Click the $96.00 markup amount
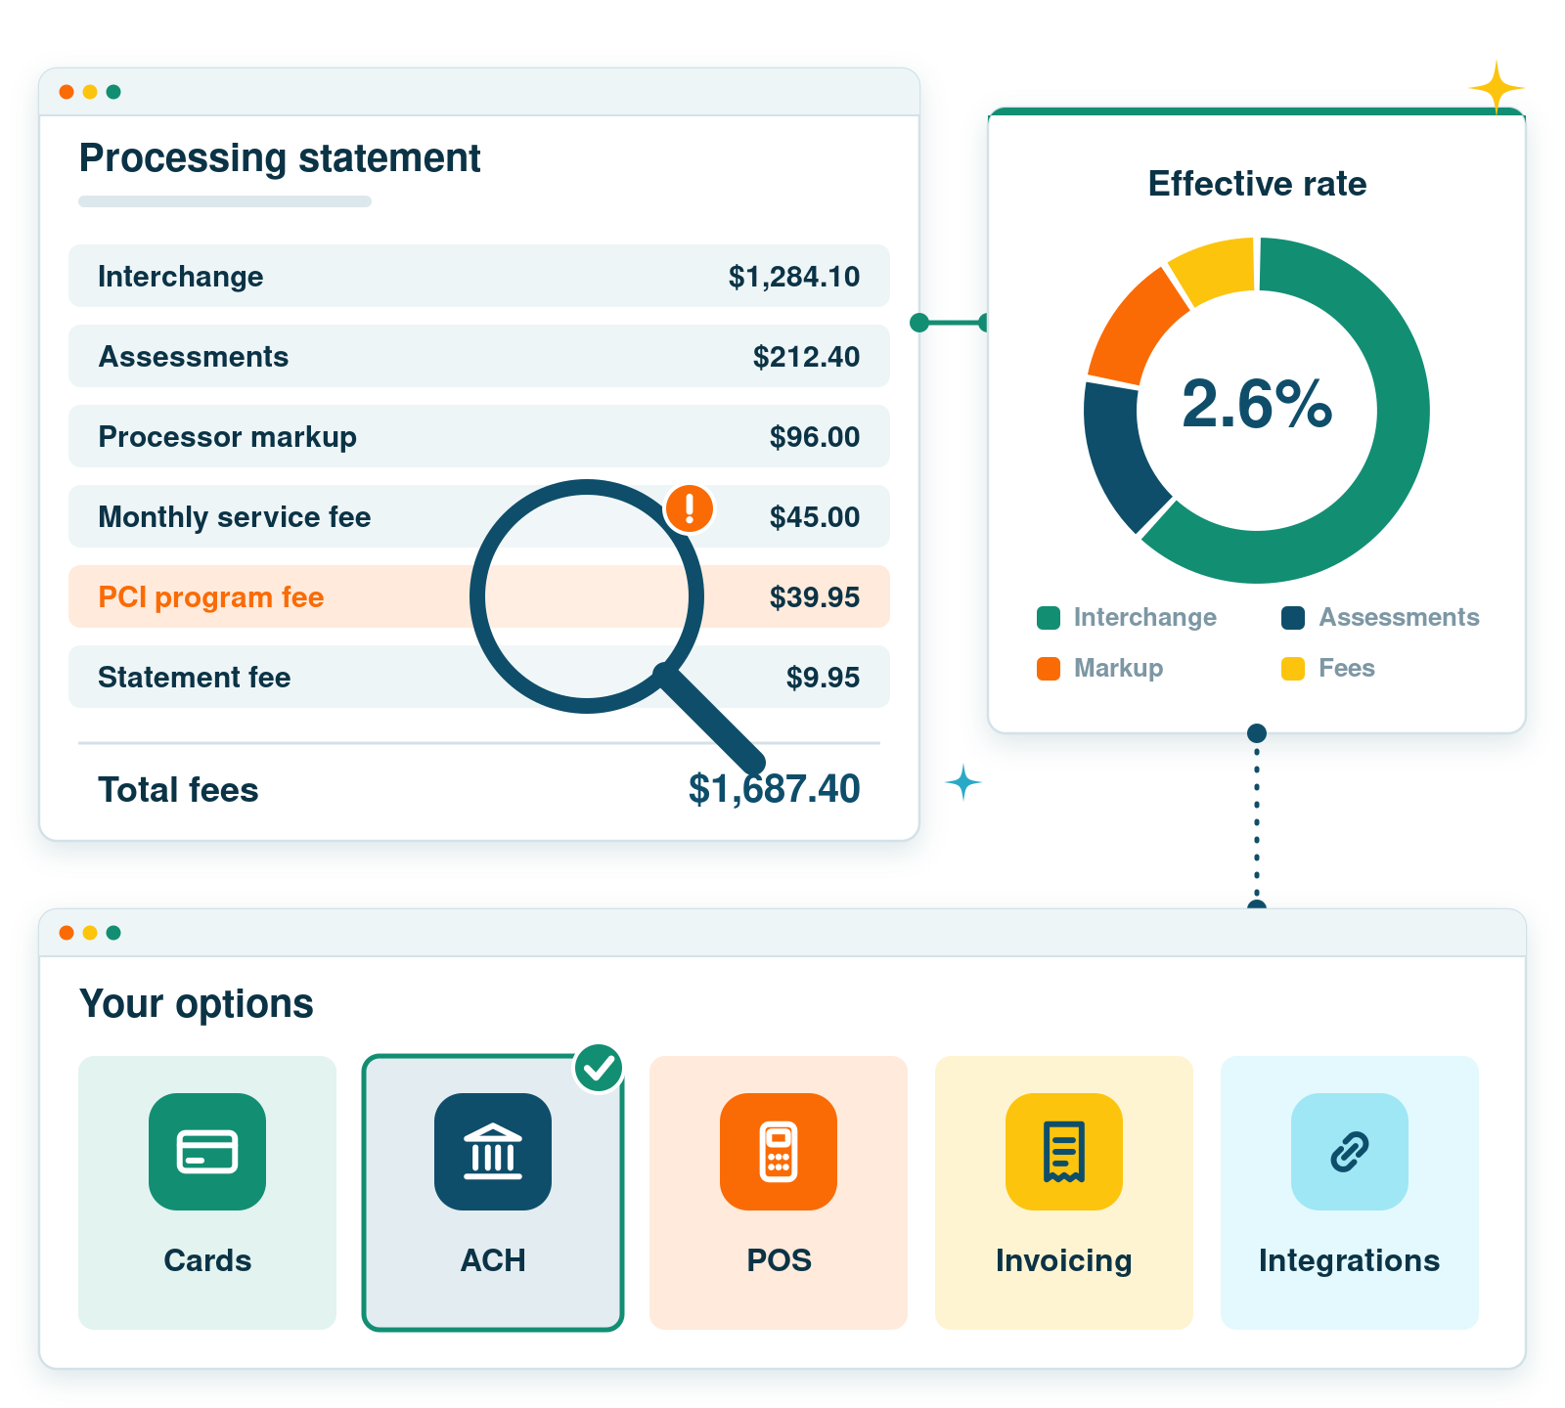Image resolution: width=1565 pixels, height=1408 pixels. tap(815, 437)
